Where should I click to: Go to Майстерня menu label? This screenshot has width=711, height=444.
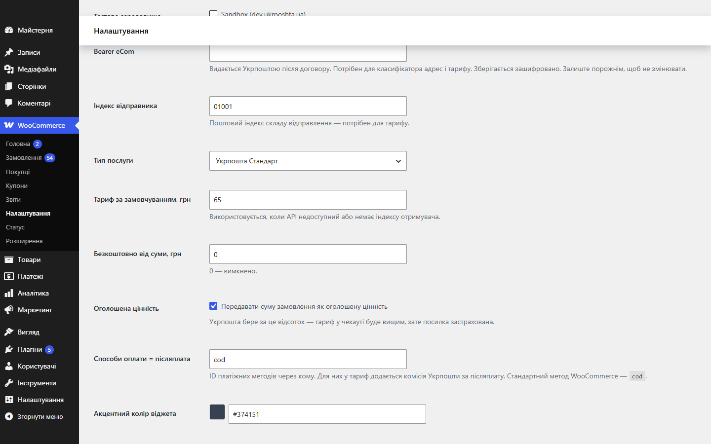click(x=35, y=30)
